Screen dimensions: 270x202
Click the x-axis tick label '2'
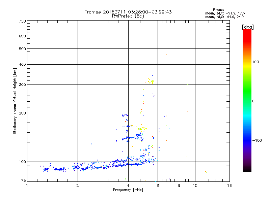78,186
